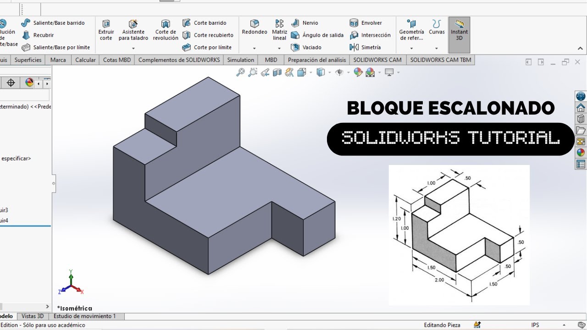Screen dimensions: 587x330
Task: Select the Matriz lineal pattern tool
Action: (x=279, y=30)
